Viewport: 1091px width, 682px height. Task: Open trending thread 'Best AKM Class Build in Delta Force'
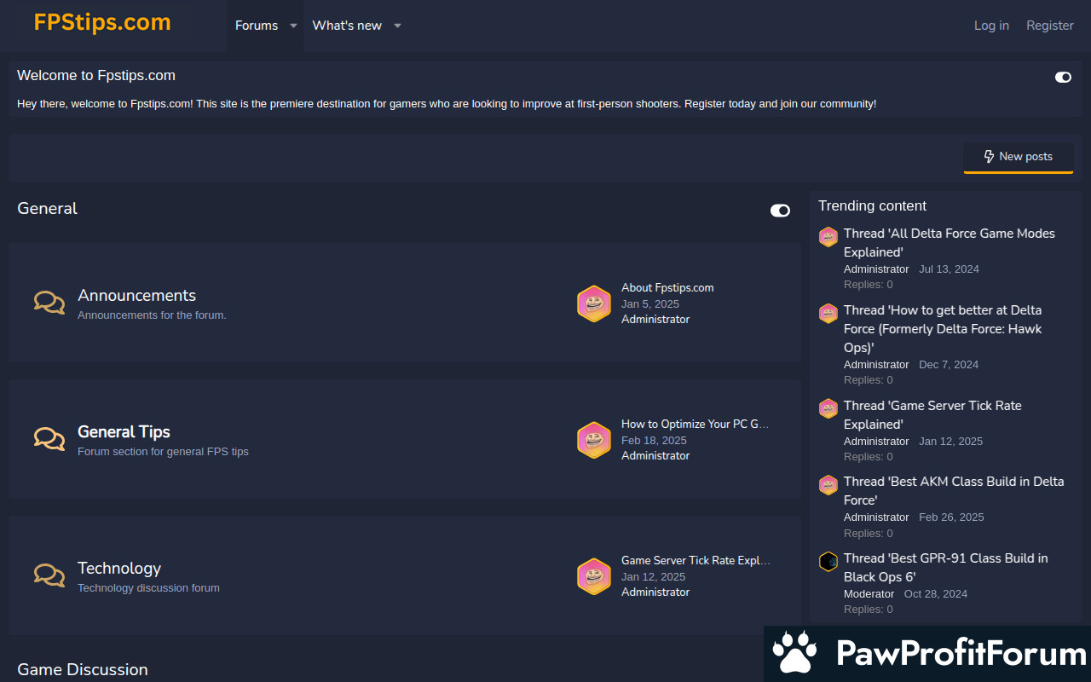[954, 491]
